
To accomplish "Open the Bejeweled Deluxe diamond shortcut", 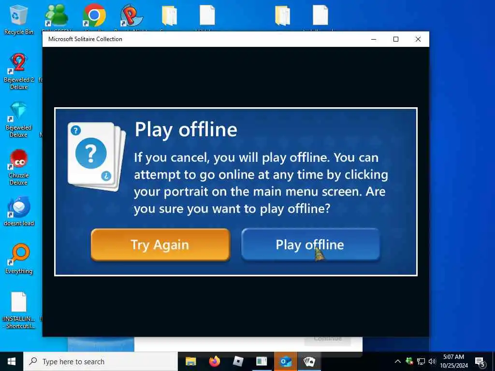I will point(19,120).
